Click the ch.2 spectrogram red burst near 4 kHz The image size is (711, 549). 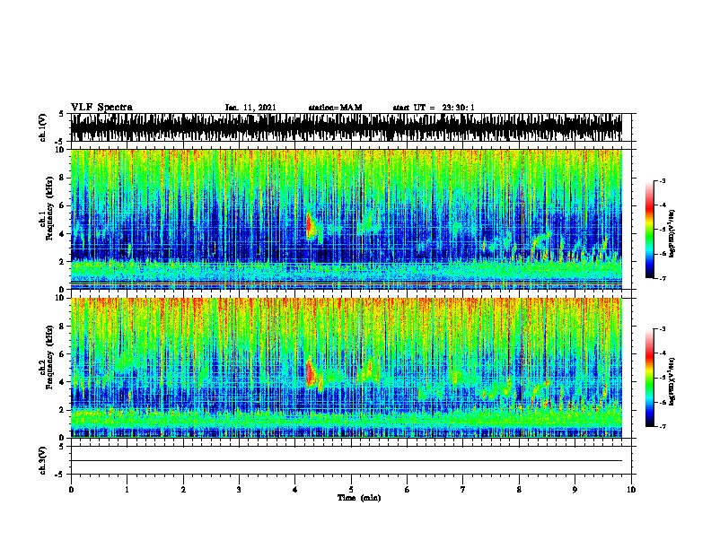tap(310, 374)
